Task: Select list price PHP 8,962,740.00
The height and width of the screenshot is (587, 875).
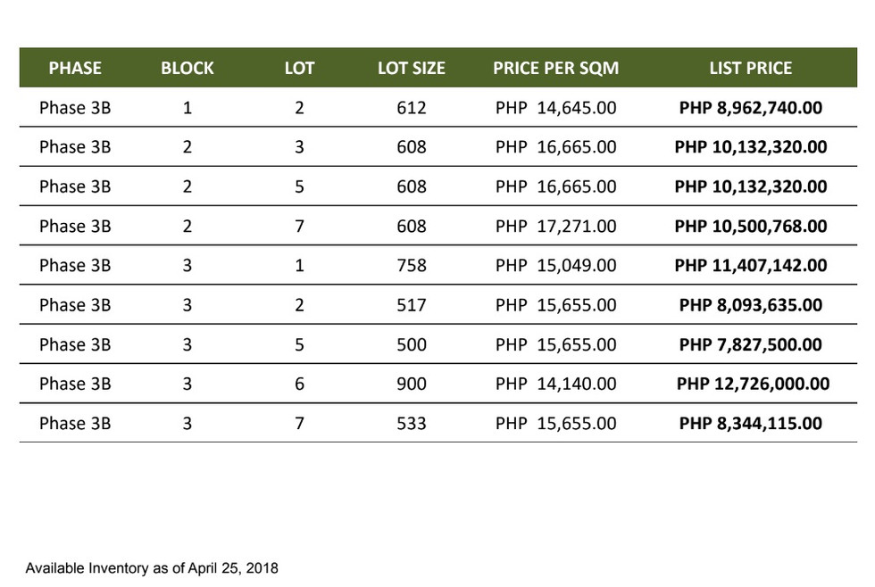Action: point(751,108)
